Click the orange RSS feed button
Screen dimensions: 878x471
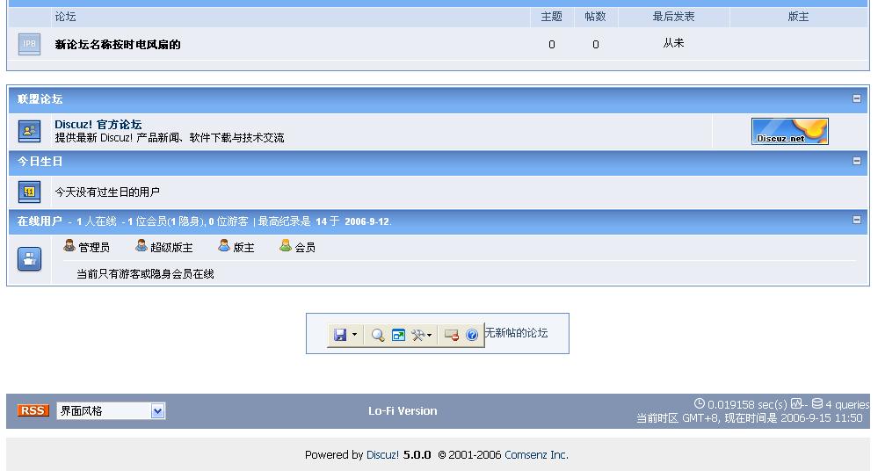click(x=33, y=410)
